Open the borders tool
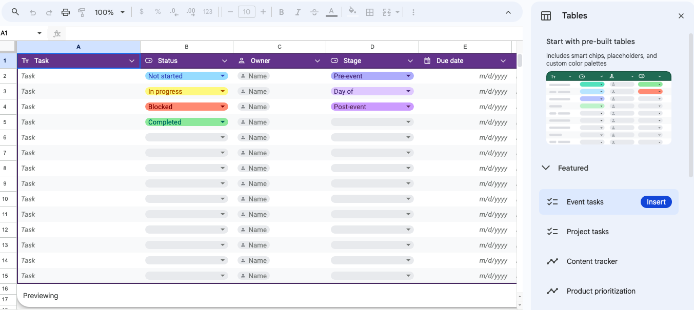This screenshot has height=310, width=694. (x=369, y=12)
